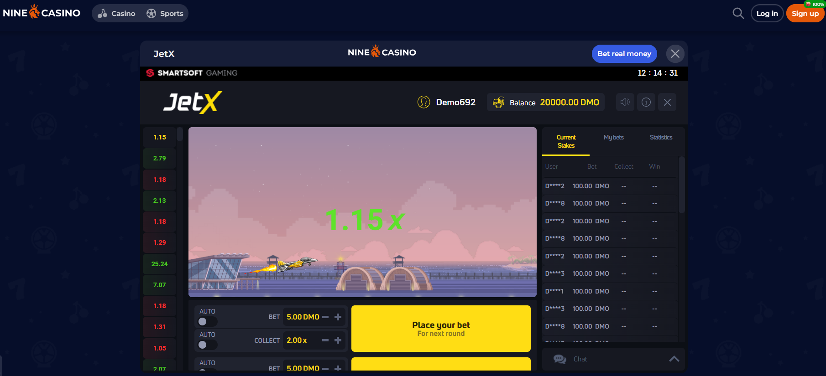Click the Smartsoft Gaming logo

click(x=192, y=73)
